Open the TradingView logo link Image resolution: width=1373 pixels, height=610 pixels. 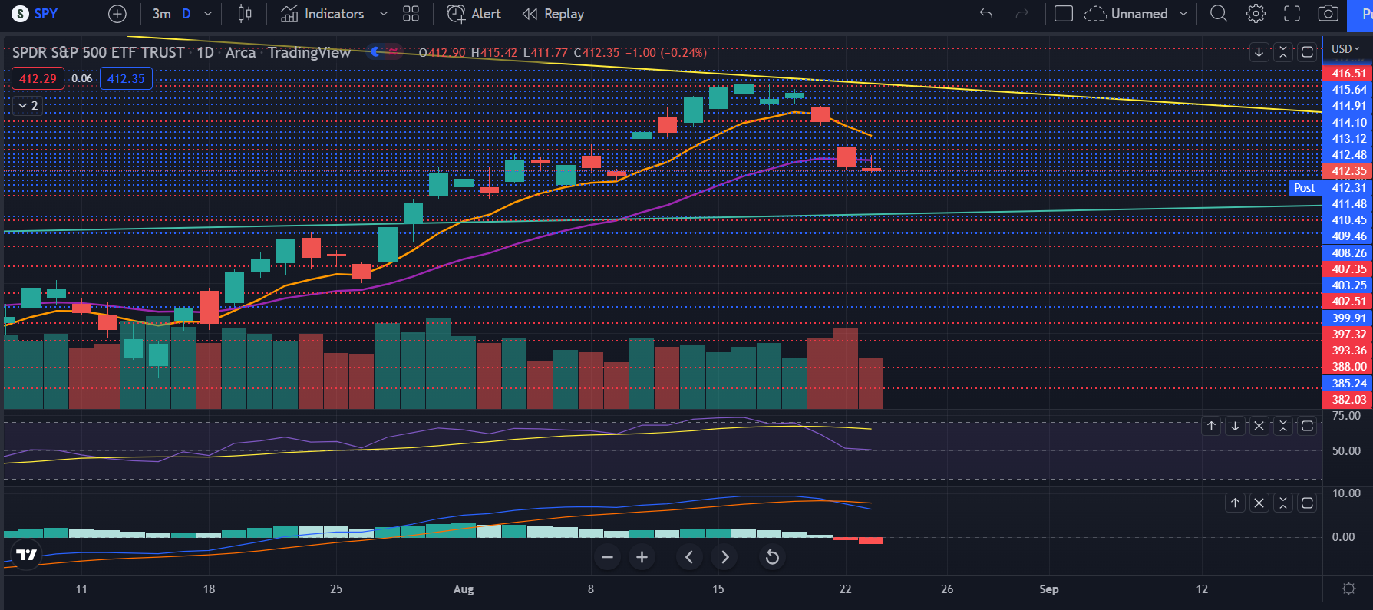(26, 555)
